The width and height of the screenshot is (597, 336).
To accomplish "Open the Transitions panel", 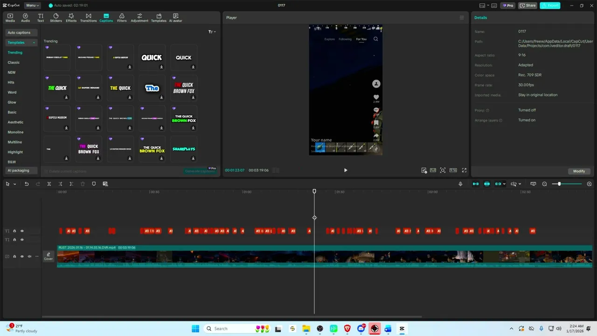I will (x=88, y=18).
